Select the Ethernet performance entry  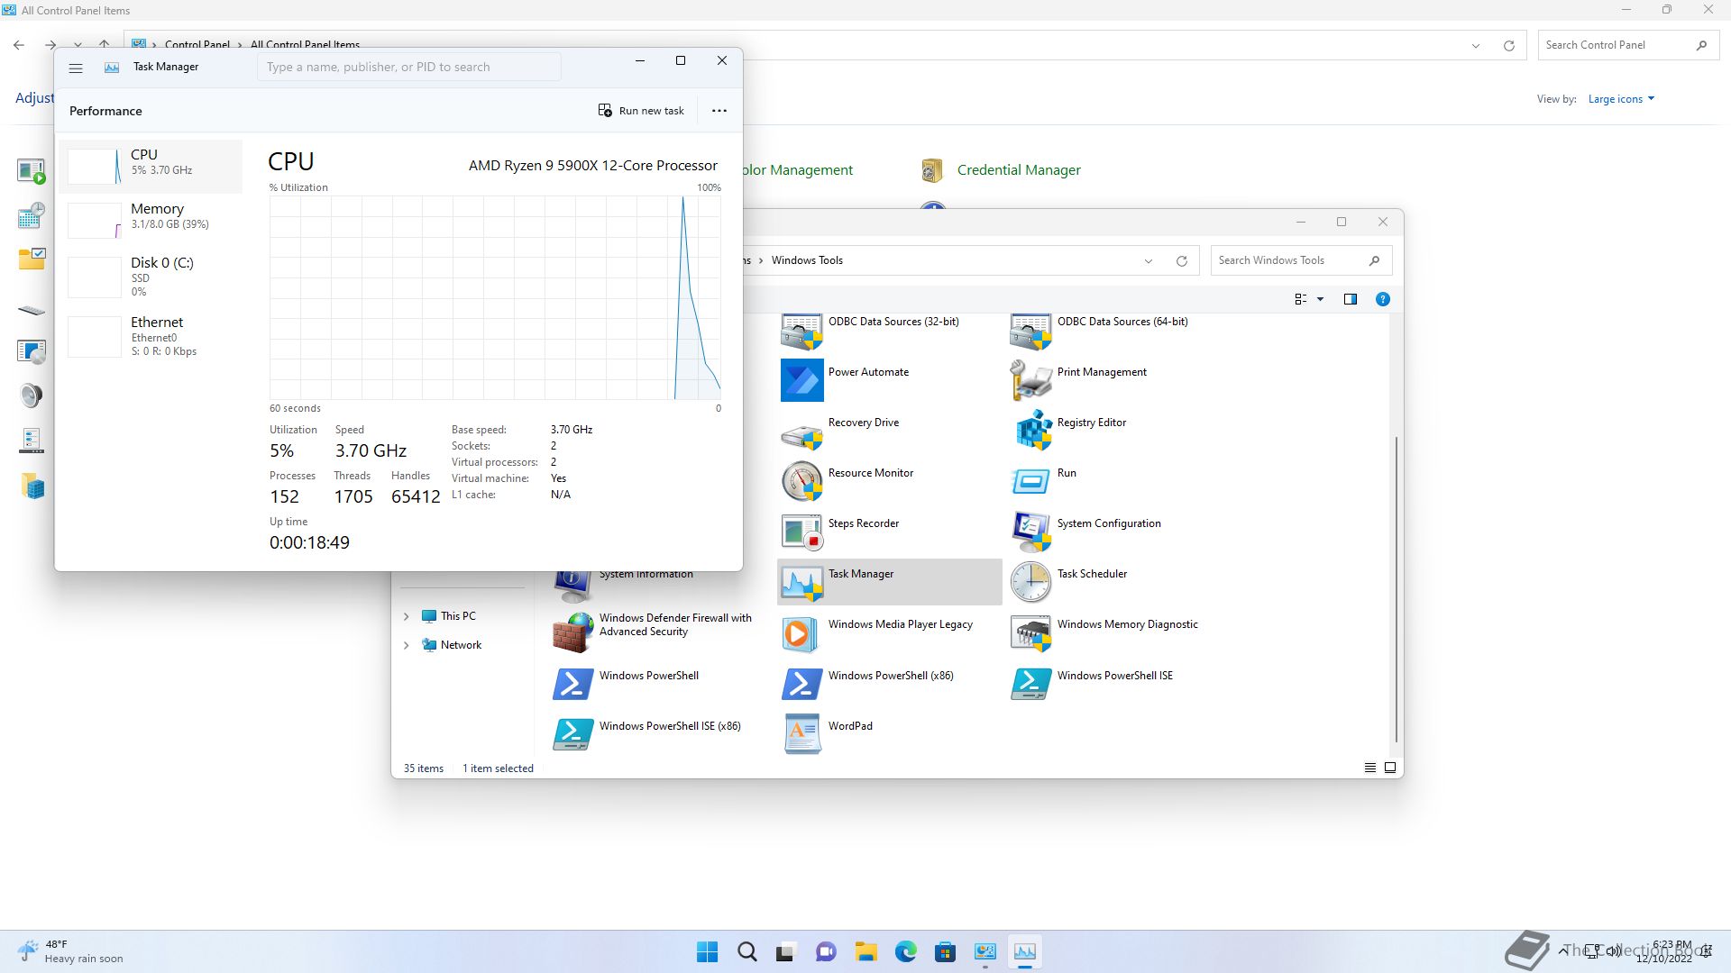pos(151,336)
